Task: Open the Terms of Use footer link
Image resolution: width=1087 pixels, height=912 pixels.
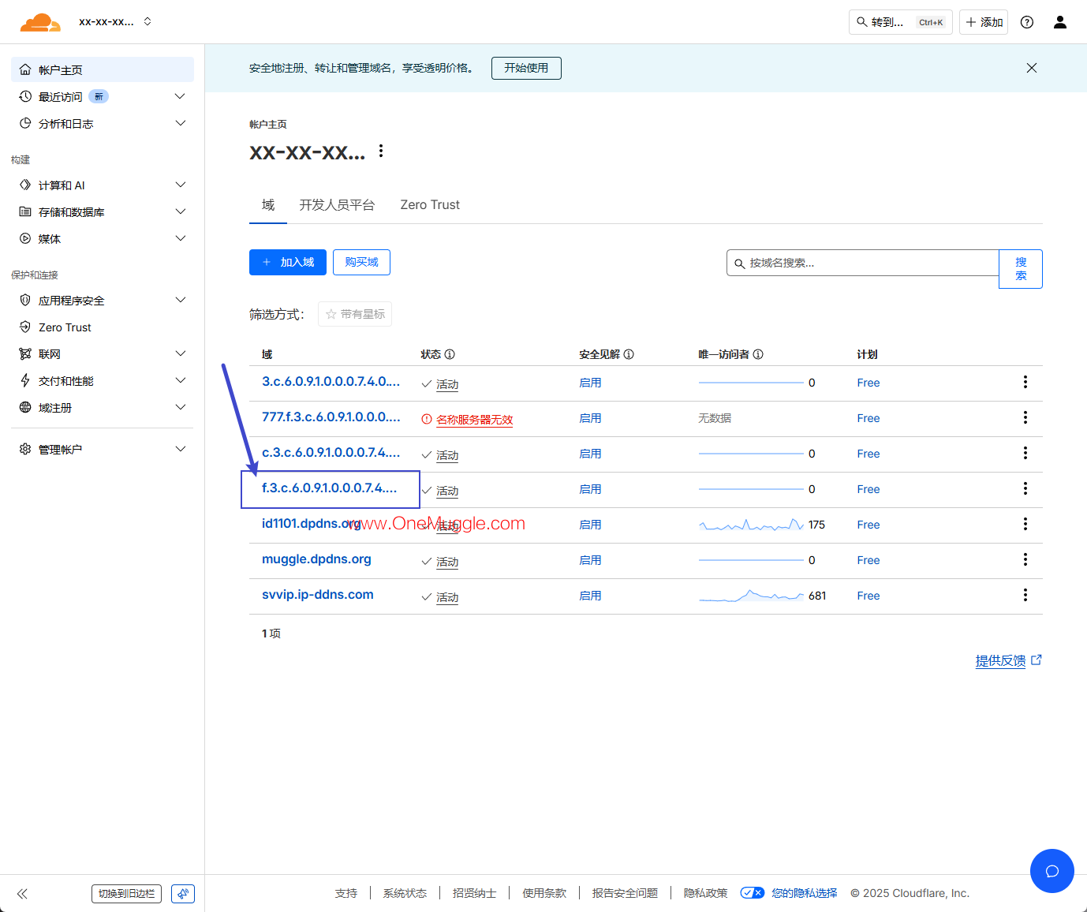Action: (x=544, y=893)
